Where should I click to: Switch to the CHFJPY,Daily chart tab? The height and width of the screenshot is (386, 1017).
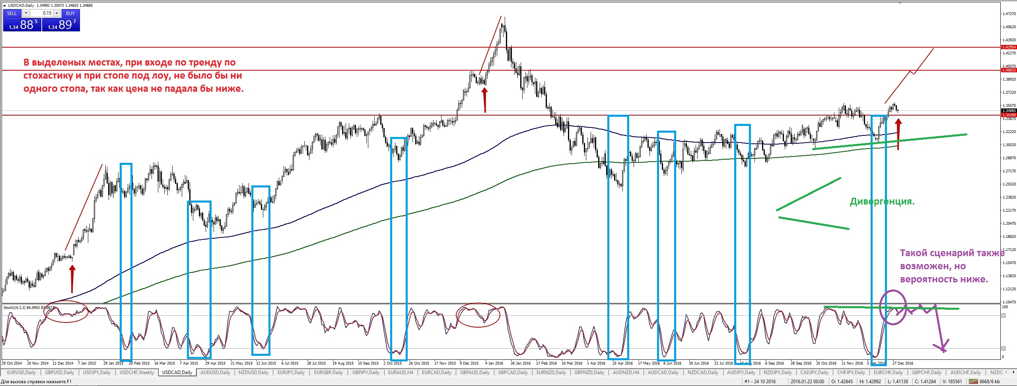coord(851,372)
